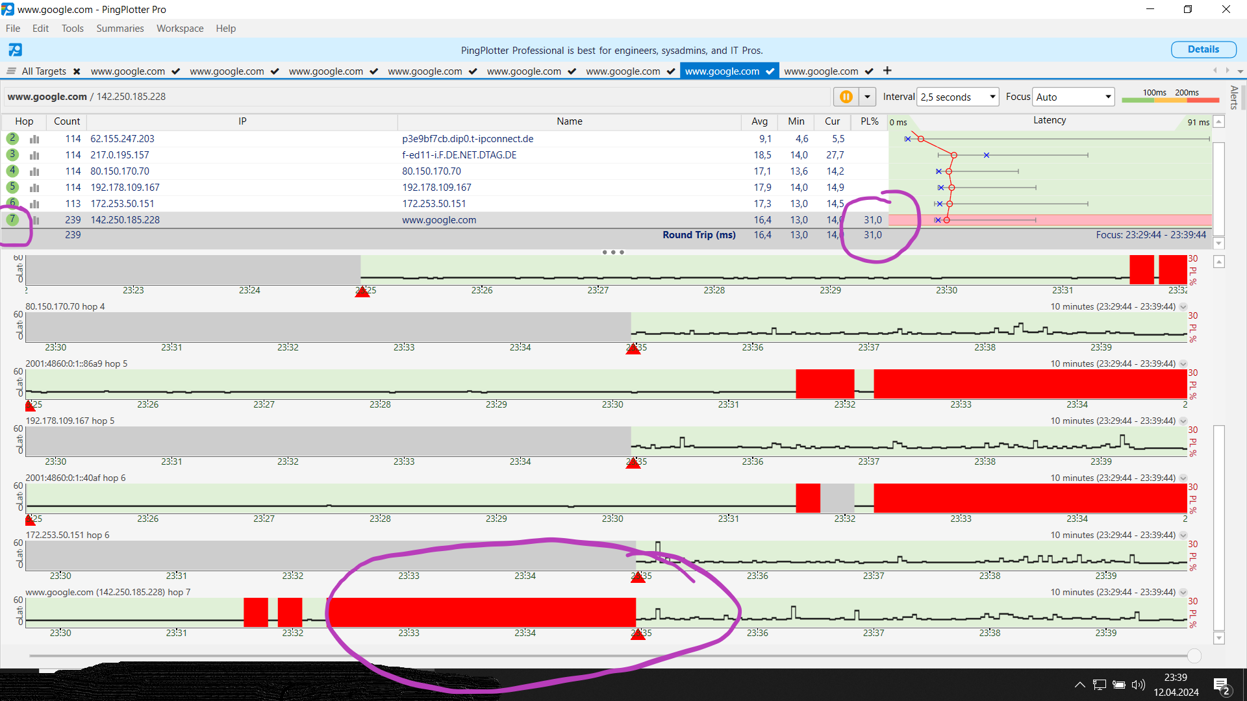Click the volume icon in the system tray

1138,685
